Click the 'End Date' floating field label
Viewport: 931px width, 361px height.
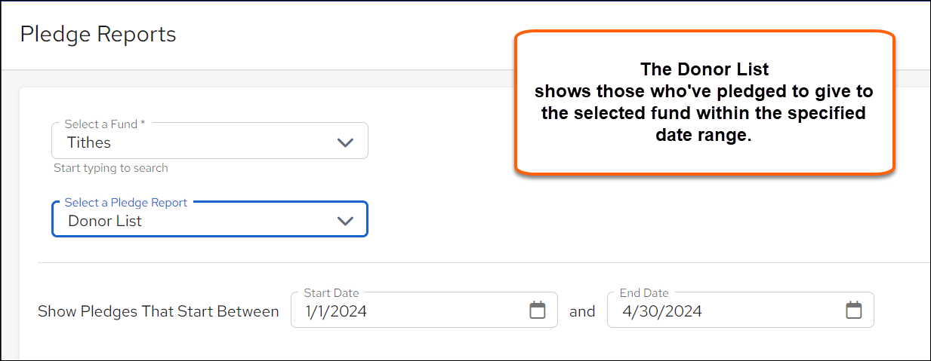(644, 292)
